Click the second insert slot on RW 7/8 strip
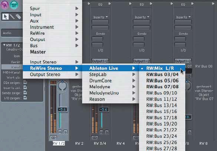217x151 pixels. click(x=183, y=28)
